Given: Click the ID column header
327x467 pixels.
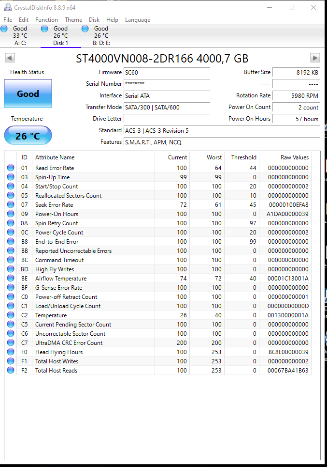Looking at the screenshot, I should point(24,157).
